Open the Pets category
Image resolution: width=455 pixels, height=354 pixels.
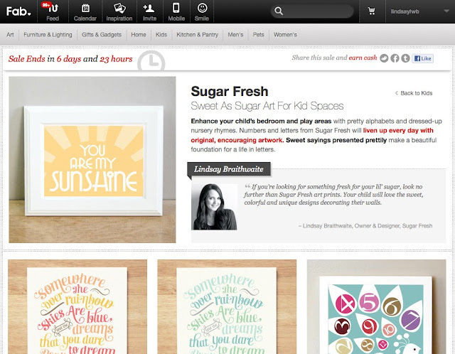pos(258,35)
